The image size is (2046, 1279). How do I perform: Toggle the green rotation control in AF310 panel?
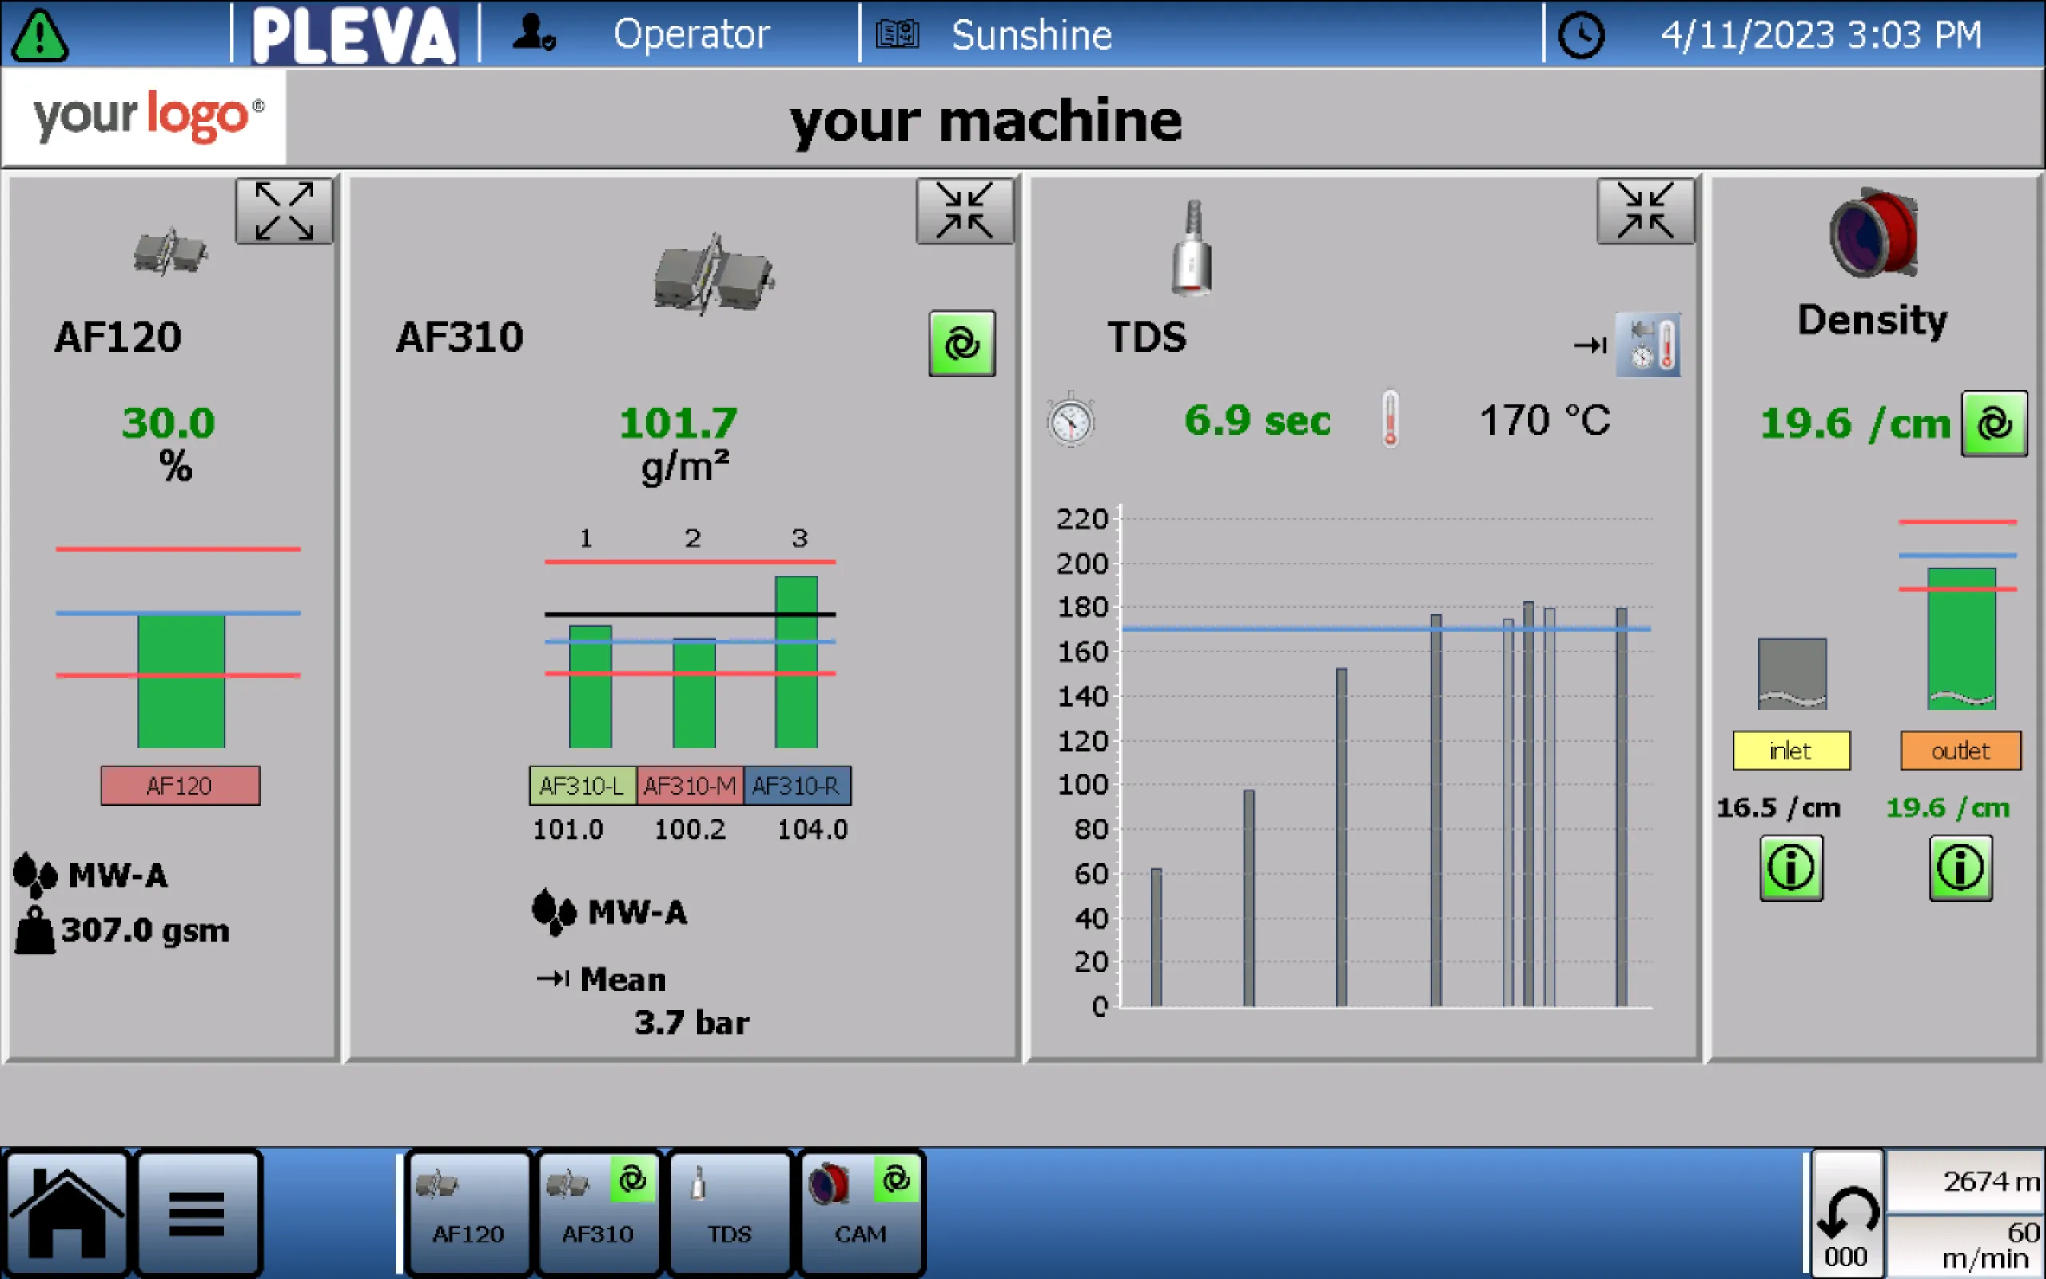(x=962, y=344)
